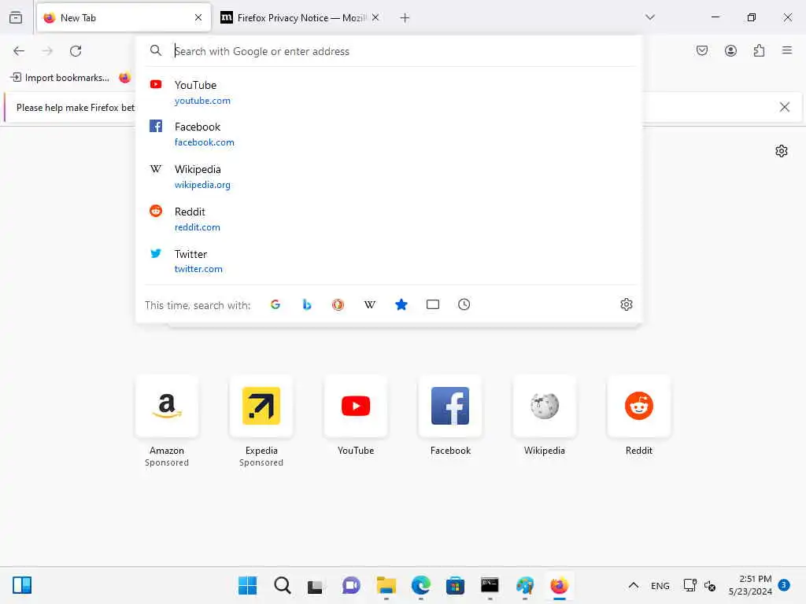Viewport: 806px width, 604px height.
Task: Go back one page
Action: tap(19, 51)
